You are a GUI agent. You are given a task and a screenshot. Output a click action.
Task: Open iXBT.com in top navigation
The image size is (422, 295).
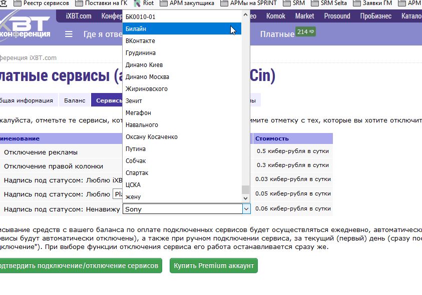click(79, 16)
